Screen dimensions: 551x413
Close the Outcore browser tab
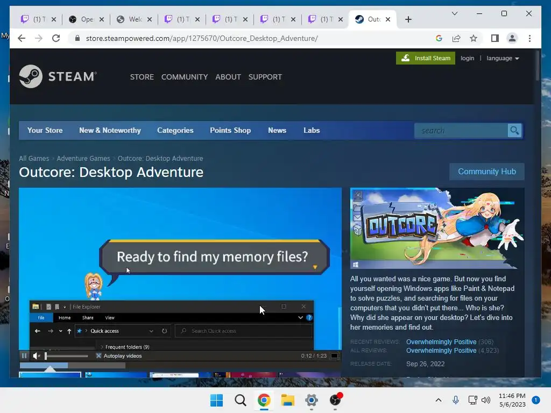pos(387,19)
